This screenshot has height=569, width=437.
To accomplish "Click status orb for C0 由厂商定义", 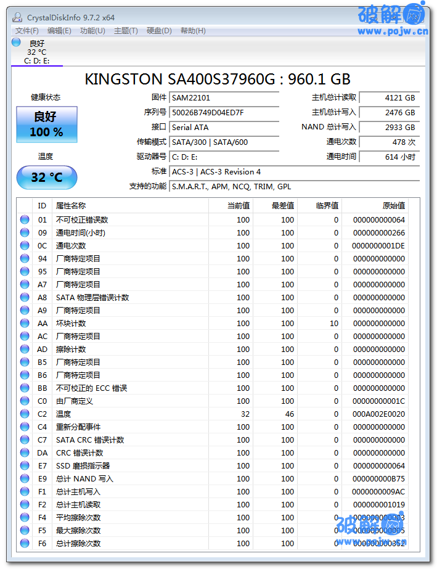I will [x=25, y=401].
